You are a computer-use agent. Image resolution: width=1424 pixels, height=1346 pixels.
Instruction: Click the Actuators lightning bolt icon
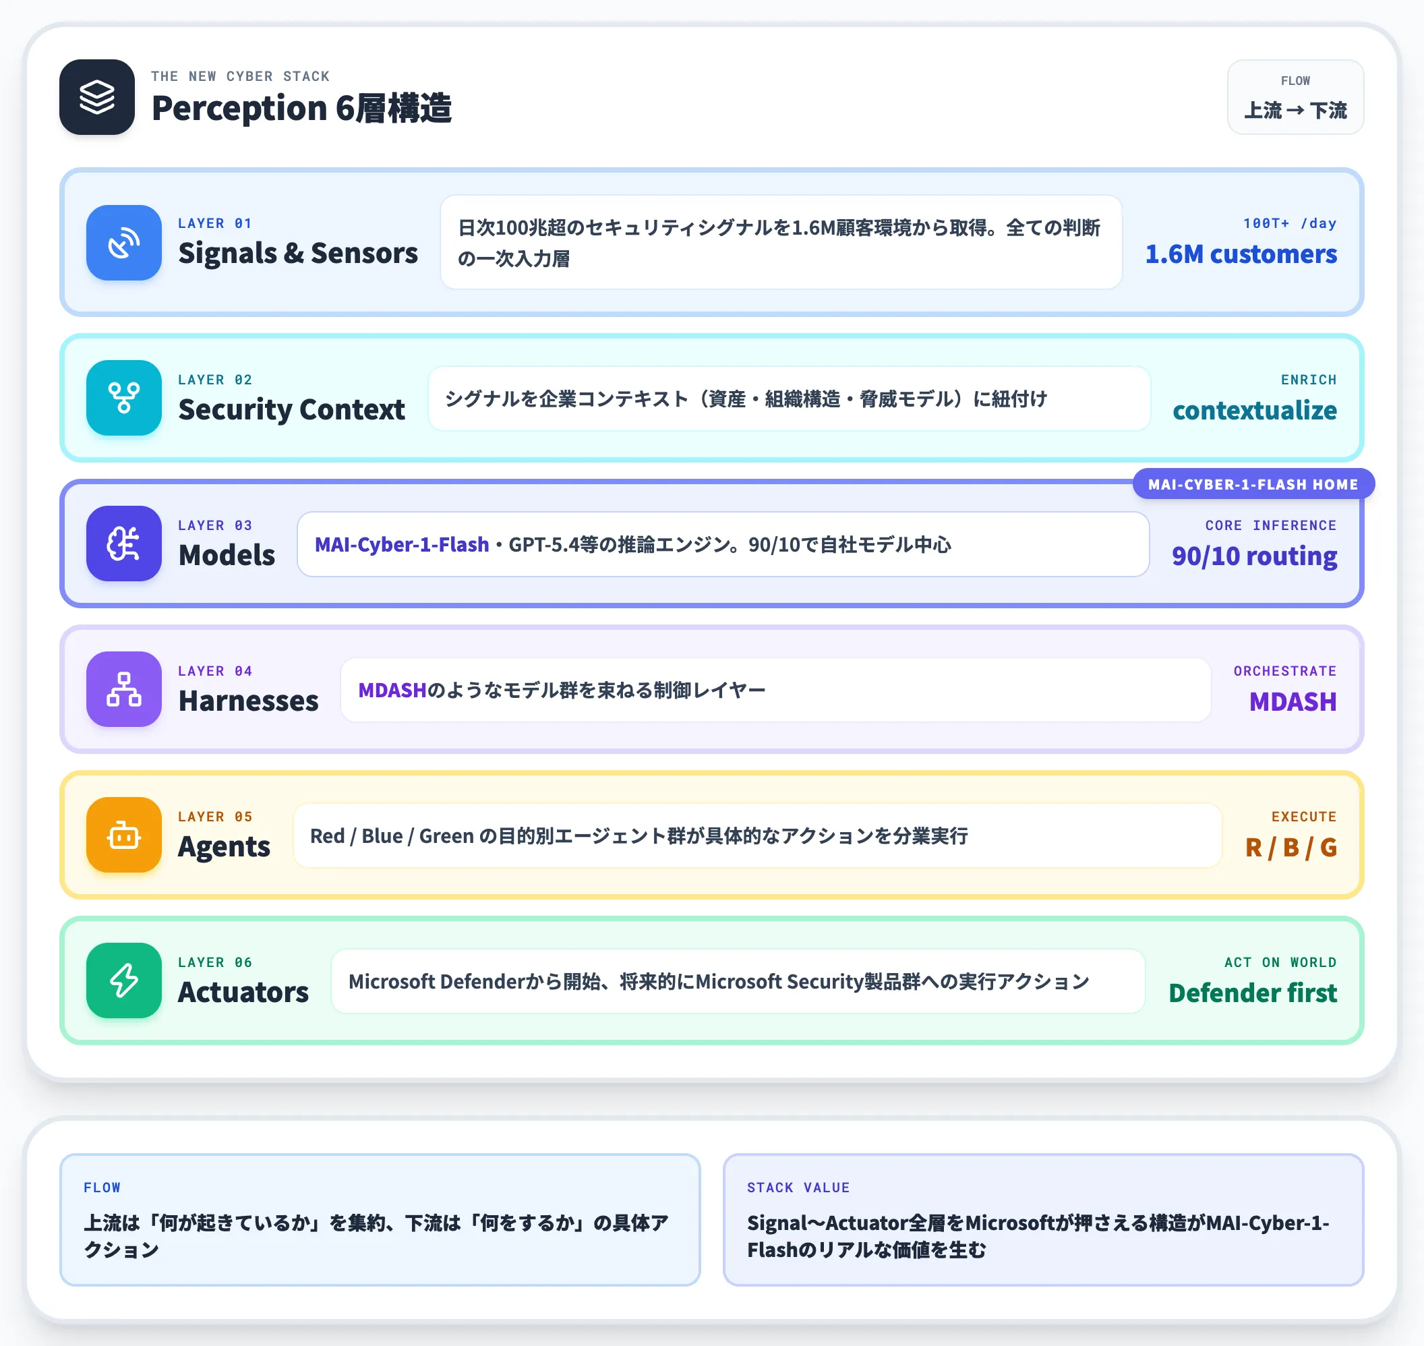coord(123,980)
